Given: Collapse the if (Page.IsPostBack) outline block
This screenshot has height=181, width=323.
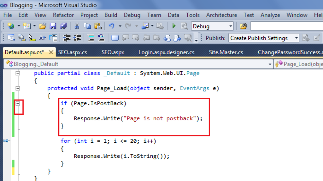Looking at the screenshot, I should click(x=18, y=103).
